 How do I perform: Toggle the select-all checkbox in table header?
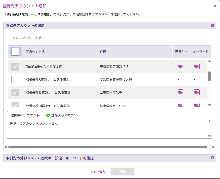click(x=16, y=52)
